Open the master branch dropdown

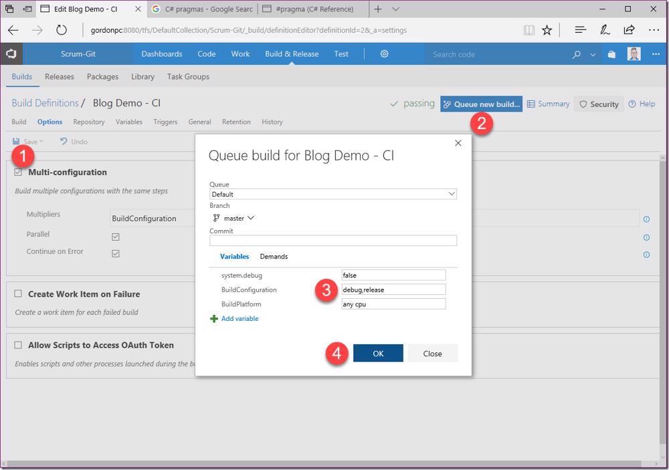pos(233,218)
